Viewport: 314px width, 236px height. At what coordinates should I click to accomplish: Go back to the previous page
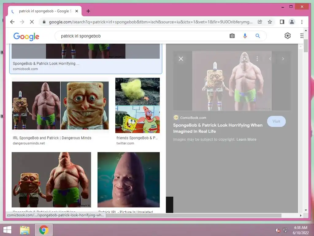coord(12,22)
